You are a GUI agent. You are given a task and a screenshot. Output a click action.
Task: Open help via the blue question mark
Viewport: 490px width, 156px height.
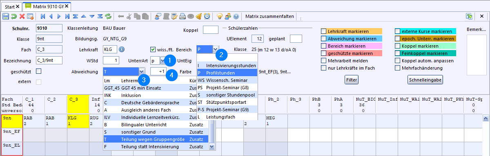click(x=236, y=17)
